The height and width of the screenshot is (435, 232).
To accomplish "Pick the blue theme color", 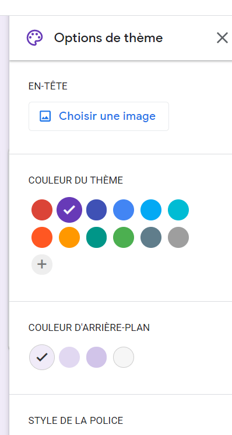I will point(124,210).
